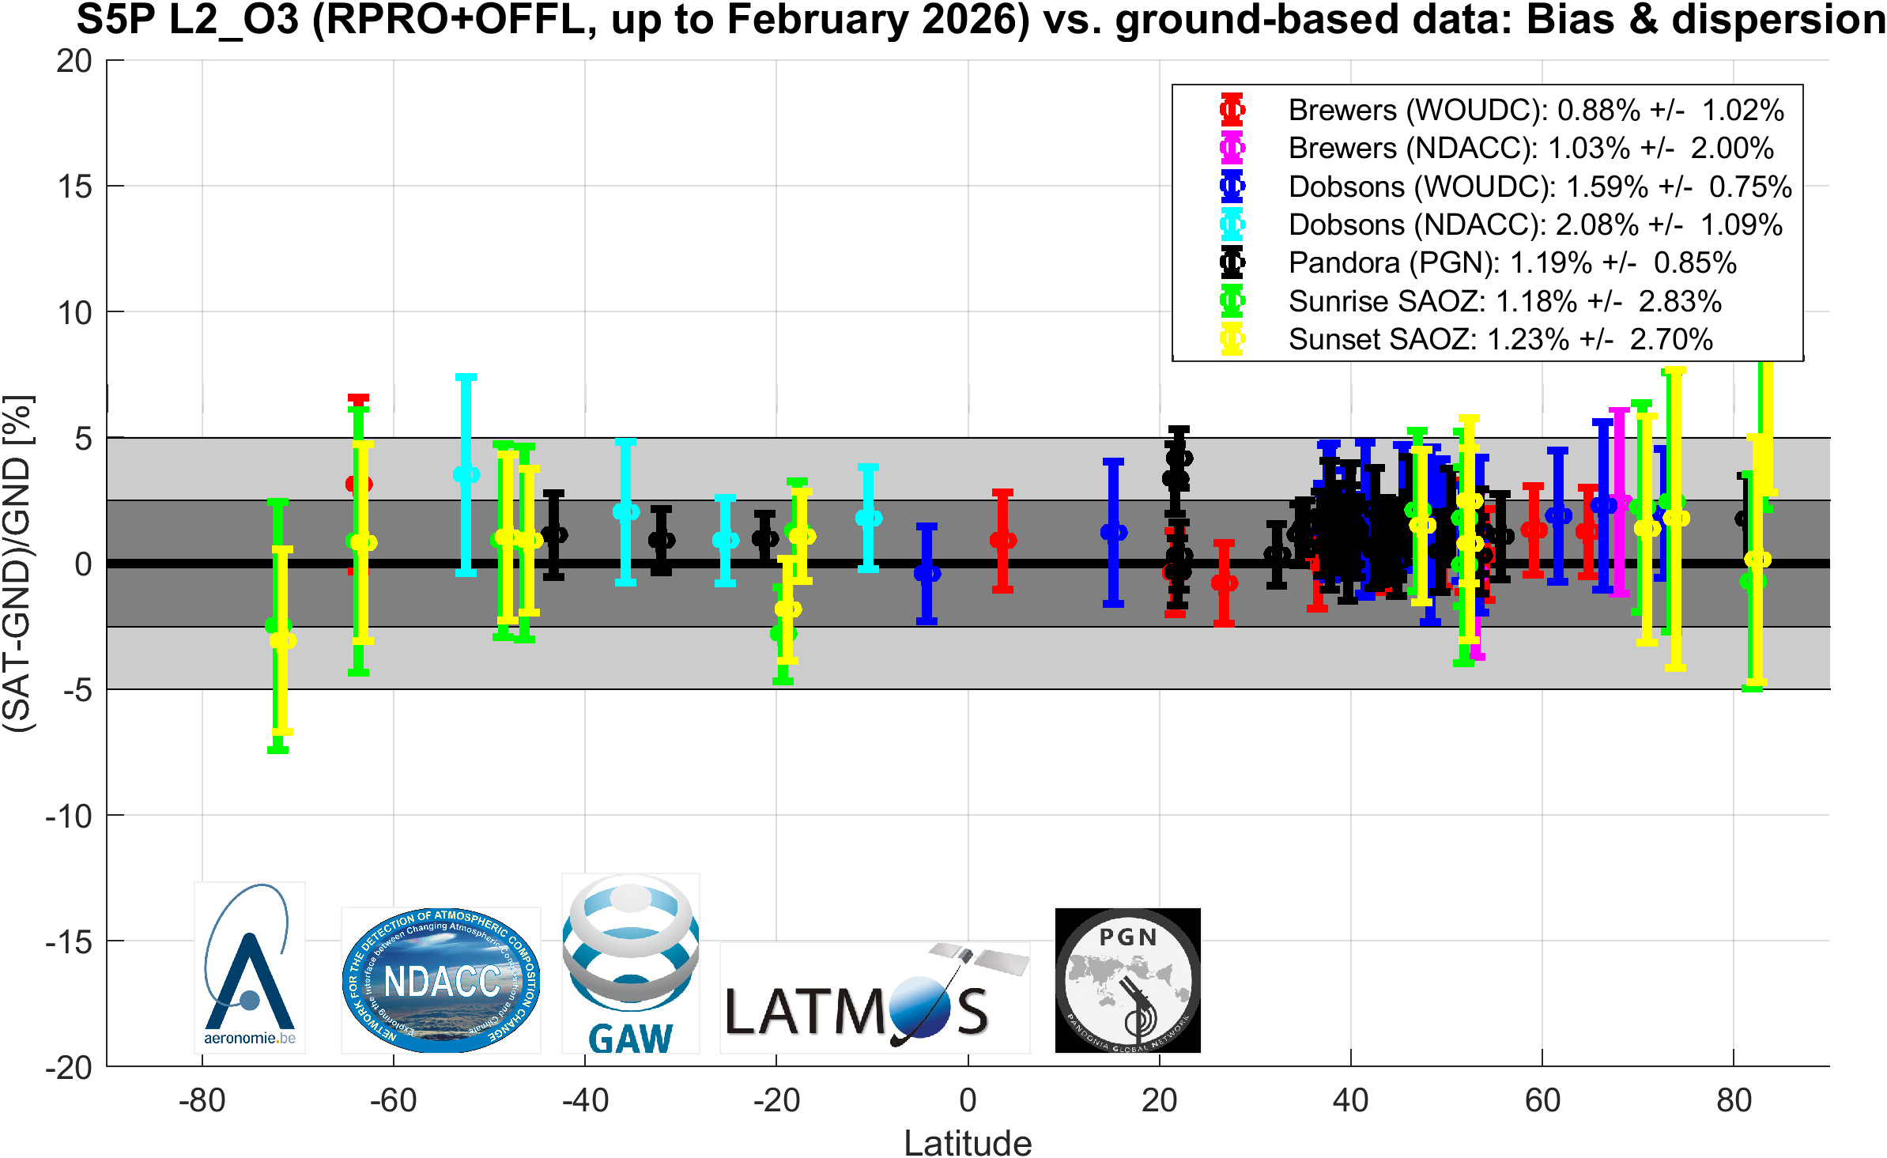Click the blue Dobsons (WOUDC) legend marker

click(1232, 187)
